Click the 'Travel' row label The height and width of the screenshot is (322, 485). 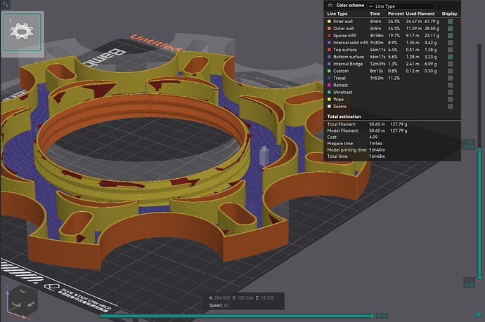(339, 78)
